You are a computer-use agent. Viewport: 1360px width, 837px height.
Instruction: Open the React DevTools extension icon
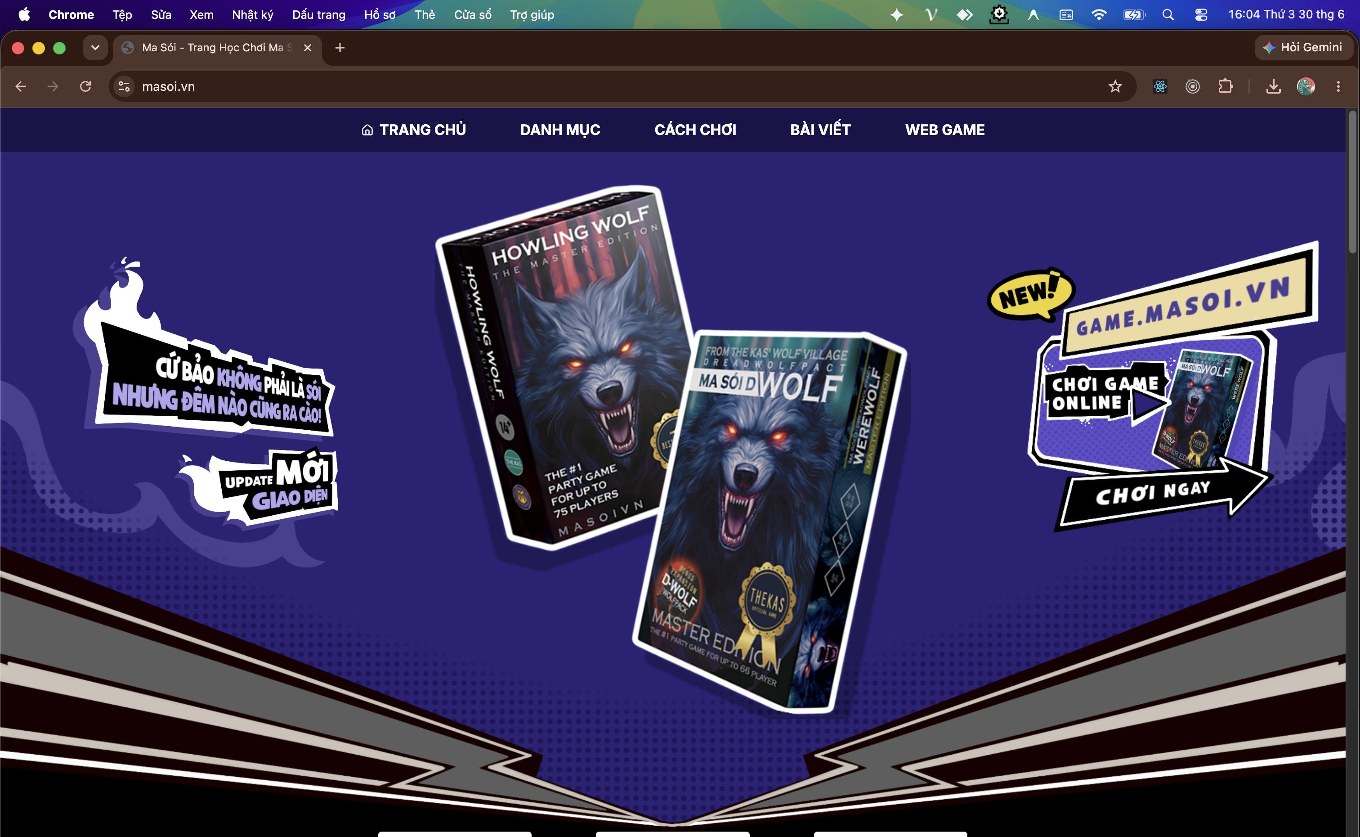click(x=1160, y=86)
